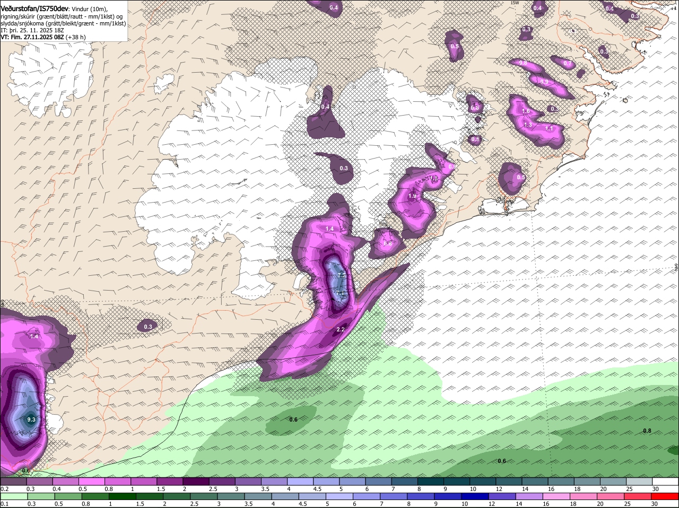This screenshot has height=508, width=679.
Task: Click the dark green 1 swatch in the rain scale
Action: click(x=122, y=496)
